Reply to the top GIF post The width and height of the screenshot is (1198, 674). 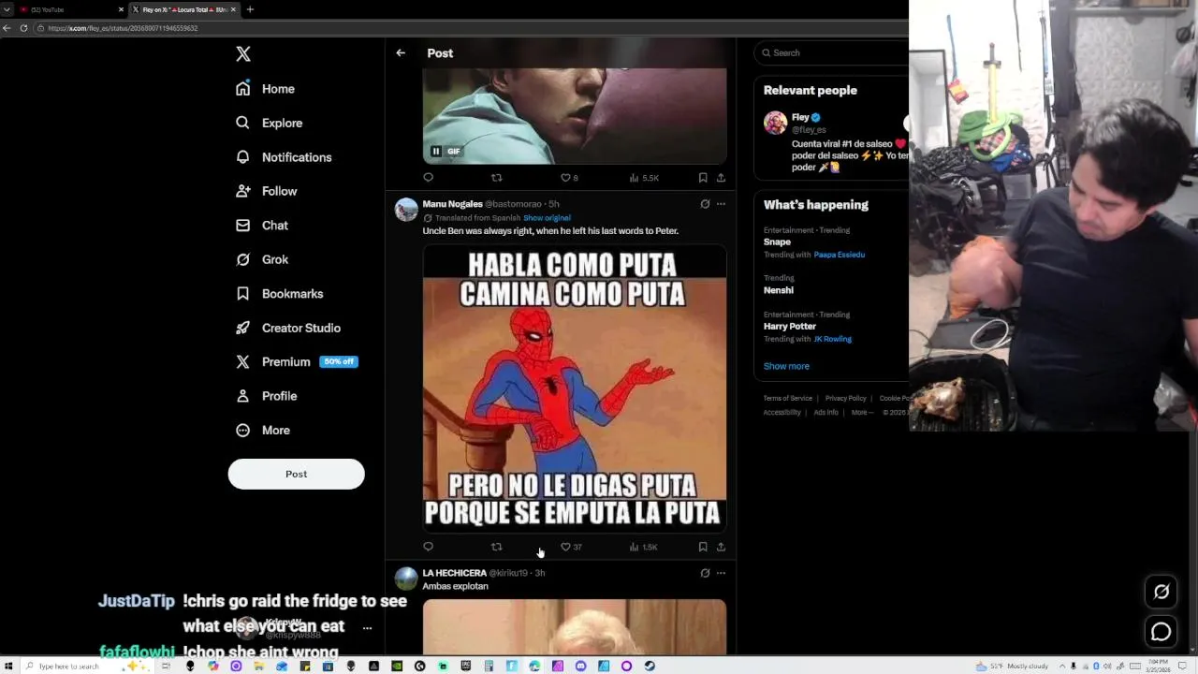pos(429,178)
